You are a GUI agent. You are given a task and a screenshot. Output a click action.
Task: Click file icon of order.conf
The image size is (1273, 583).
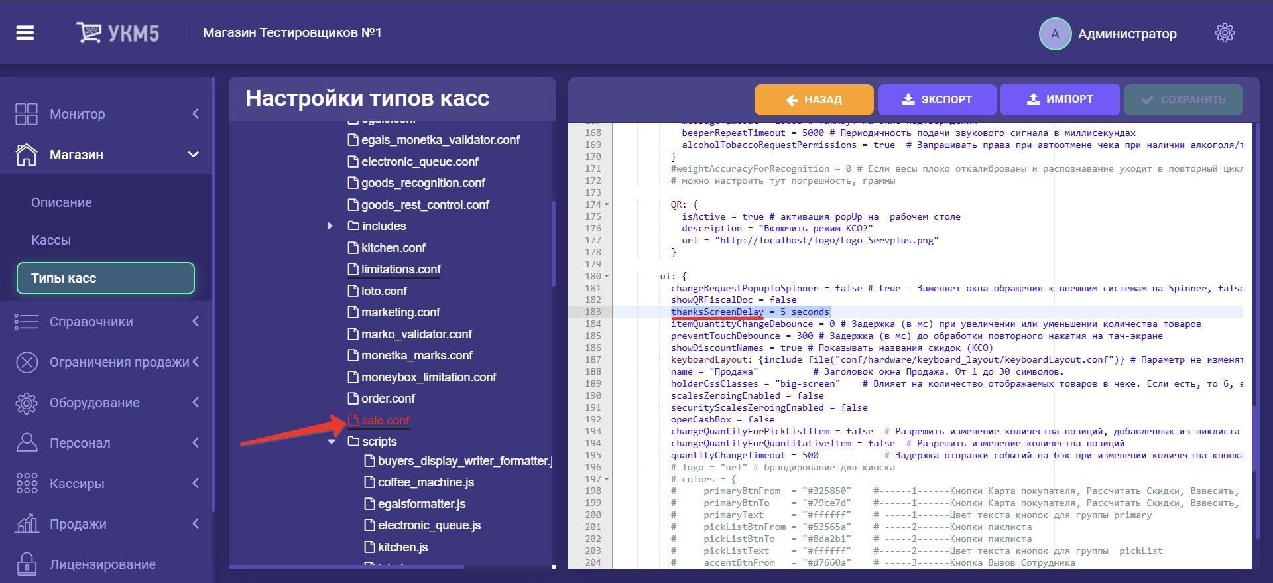pyautogui.click(x=353, y=399)
